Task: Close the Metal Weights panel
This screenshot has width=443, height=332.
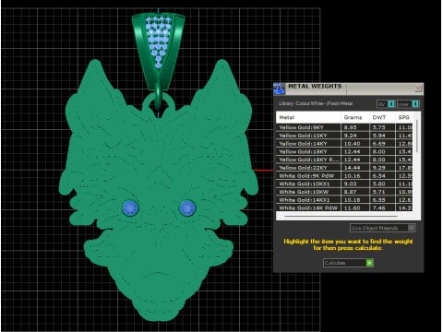Action: 418,89
